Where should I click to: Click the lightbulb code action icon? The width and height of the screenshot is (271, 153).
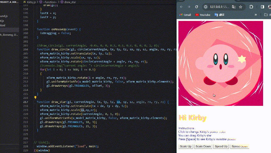pos(35,98)
